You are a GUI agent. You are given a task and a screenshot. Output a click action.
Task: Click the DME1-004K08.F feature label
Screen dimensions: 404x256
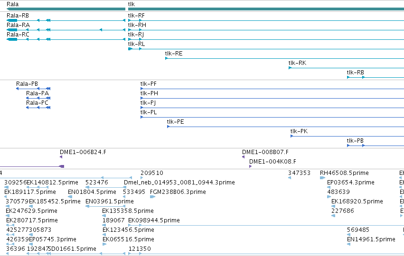click(272, 162)
